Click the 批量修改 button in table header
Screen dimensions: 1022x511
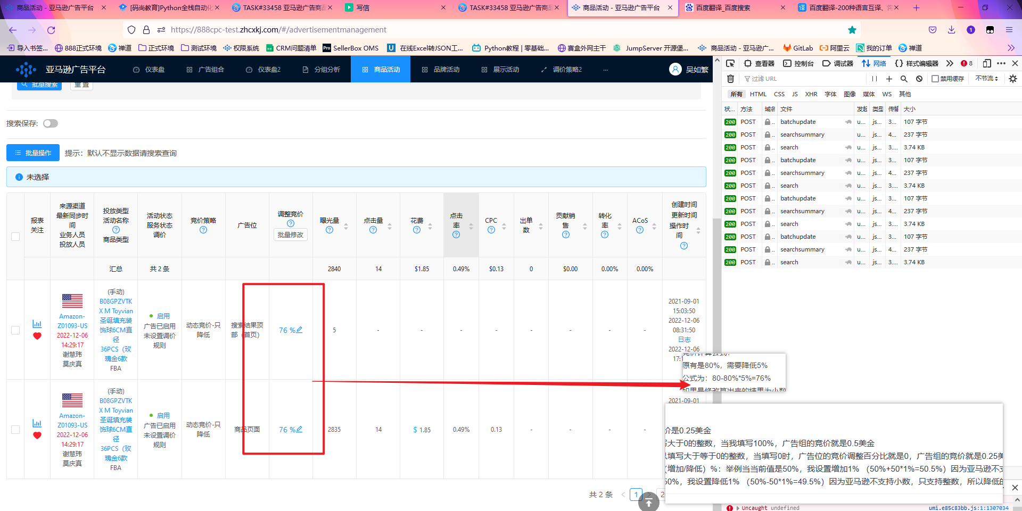click(291, 234)
